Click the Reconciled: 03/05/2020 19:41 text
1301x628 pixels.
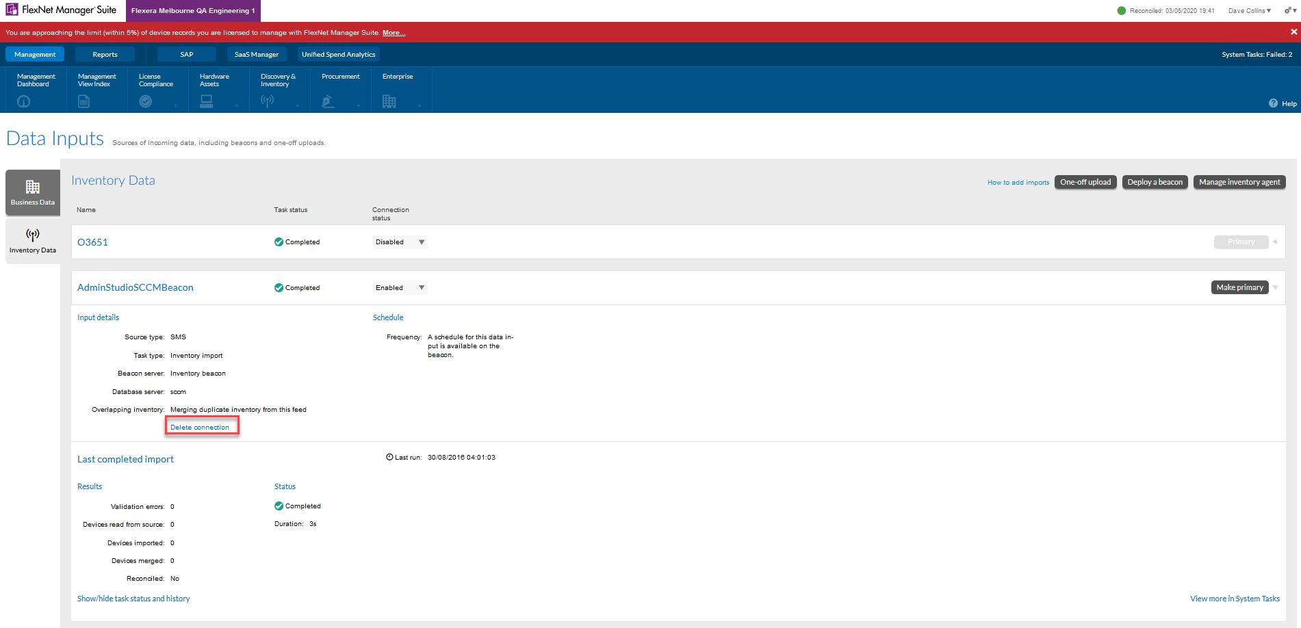pyautogui.click(x=1172, y=10)
